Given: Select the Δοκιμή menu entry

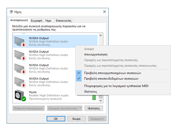Looking at the screenshot, I should pos(123,49).
